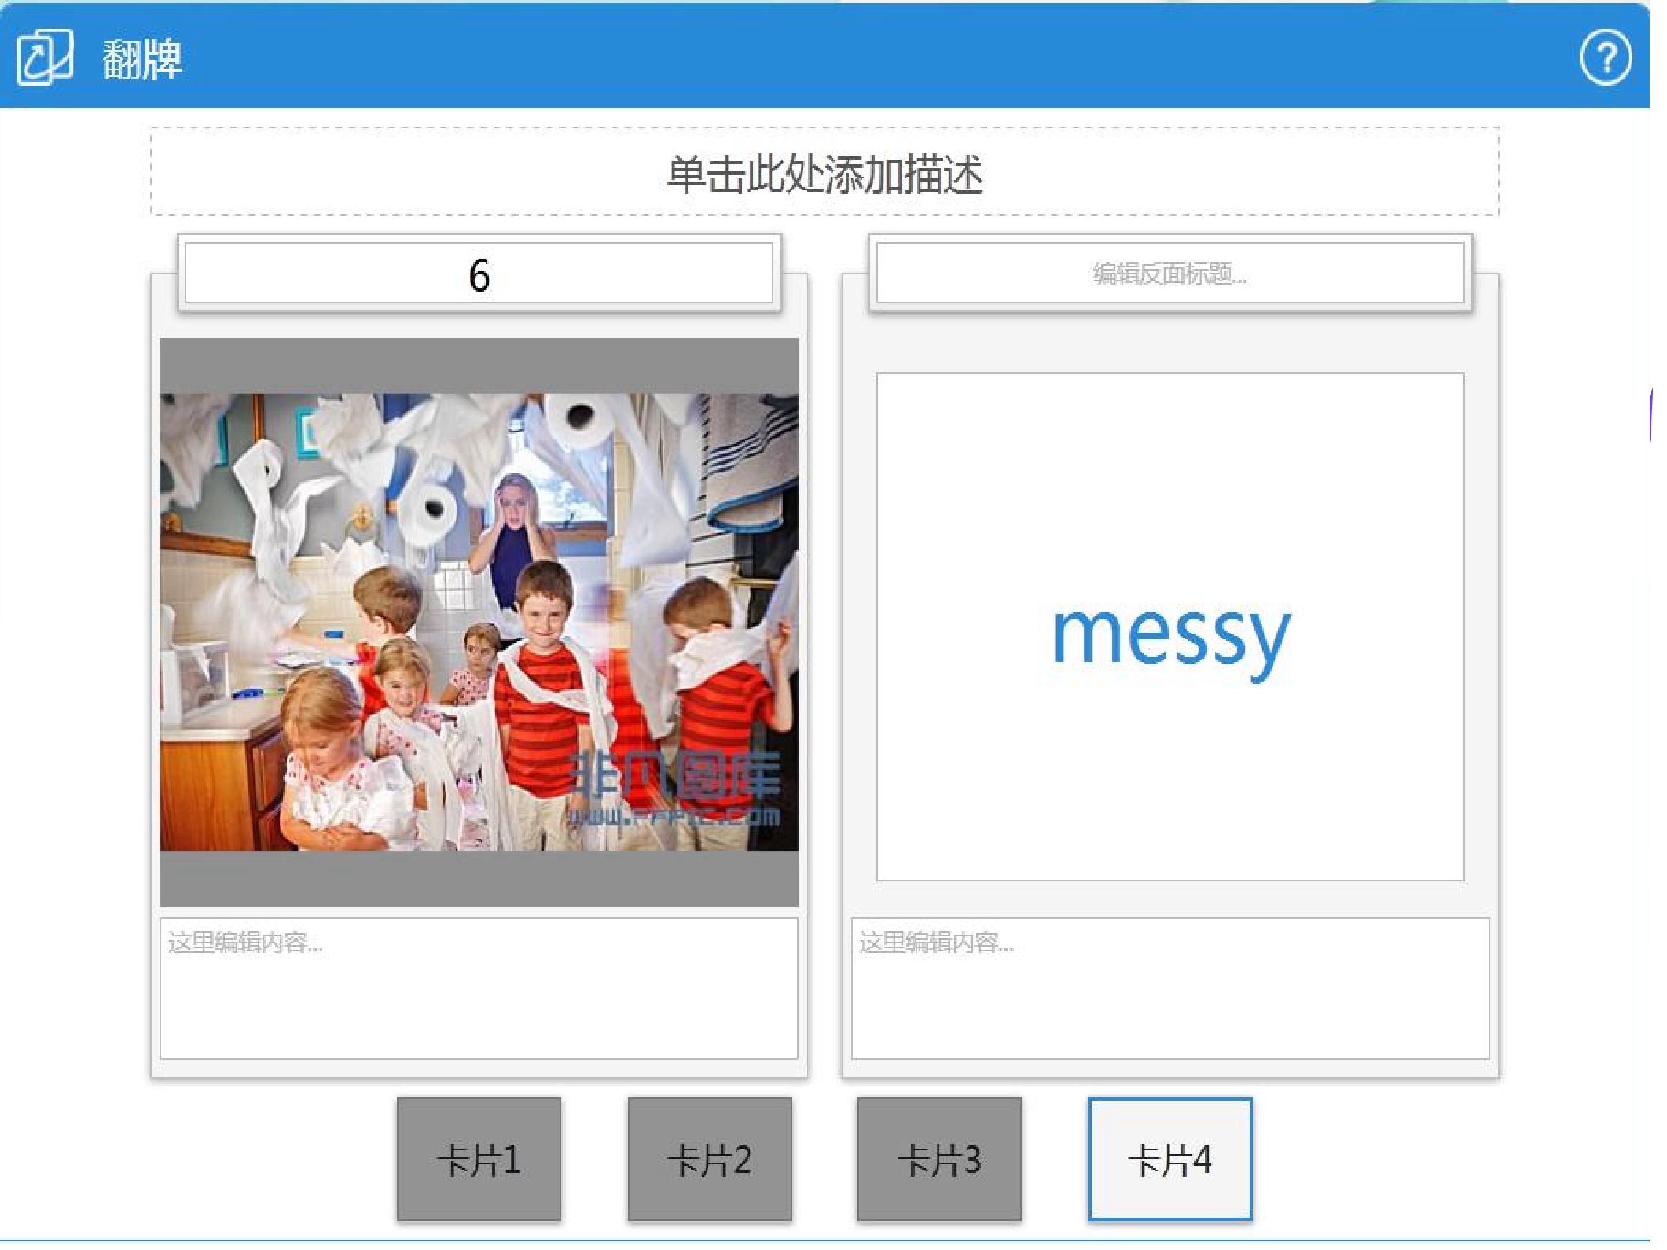Focus the front card content box 这里编辑内容

pyautogui.click(x=479, y=988)
